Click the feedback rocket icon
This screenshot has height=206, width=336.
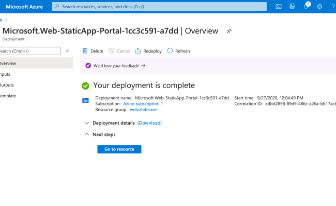click(x=88, y=65)
